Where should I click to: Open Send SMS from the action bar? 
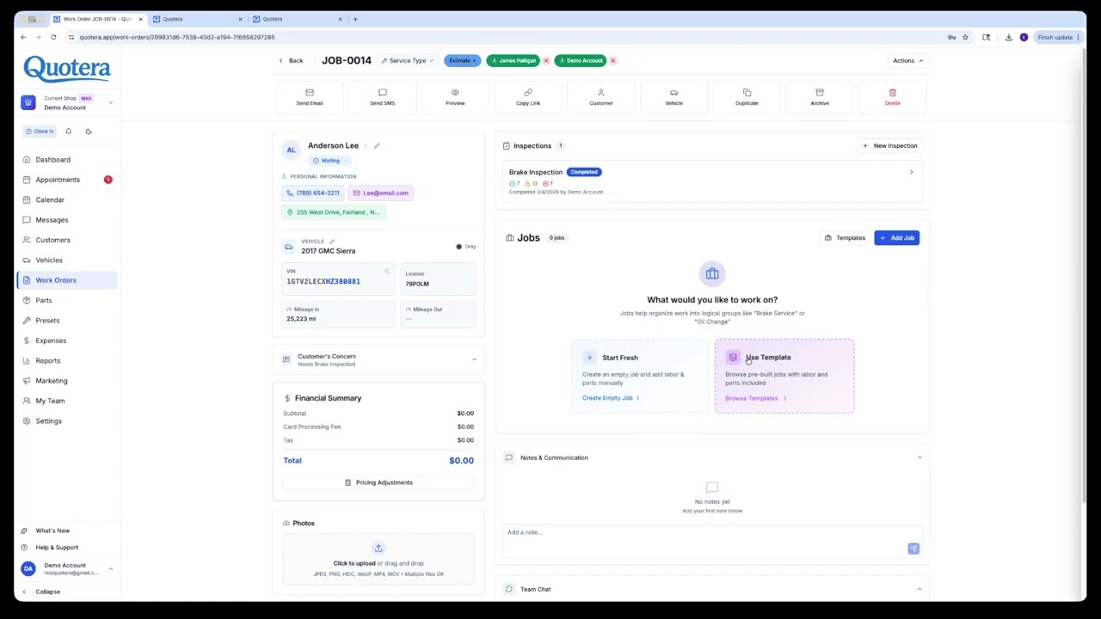[x=383, y=97]
